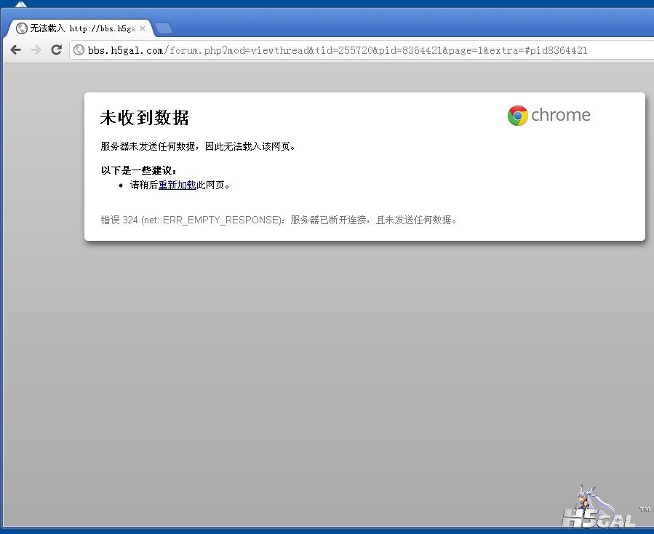Click the ERR_EMPTY_RESPONSE error code line
This screenshot has width=654, height=534.
click(279, 220)
